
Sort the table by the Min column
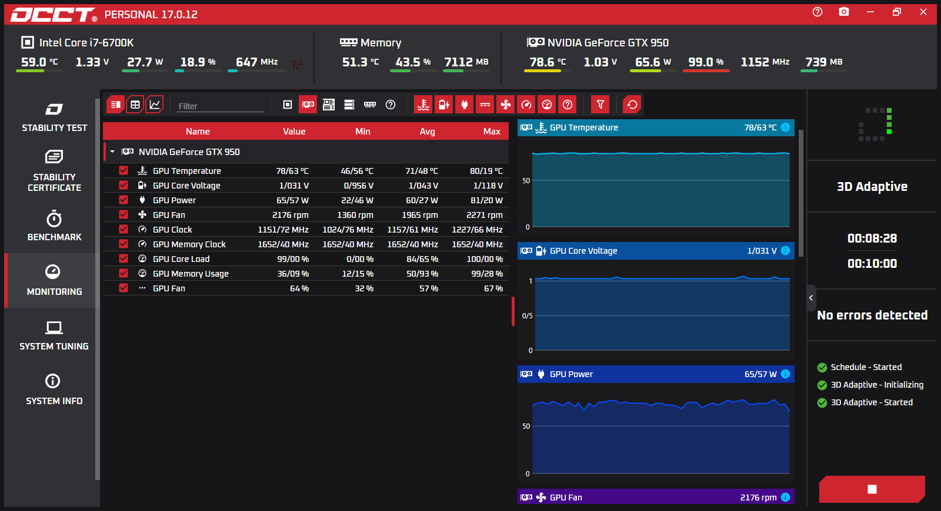pyautogui.click(x=363, y=132)
